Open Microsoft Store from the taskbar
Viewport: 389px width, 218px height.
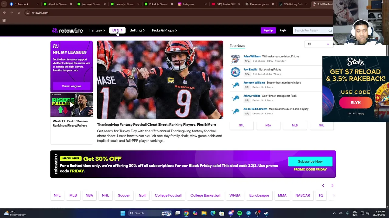tap(222, 213)
